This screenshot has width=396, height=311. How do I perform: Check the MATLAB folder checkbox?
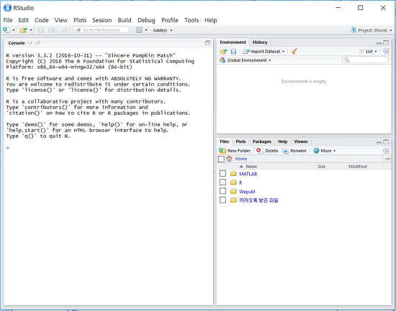click(222, 173)
